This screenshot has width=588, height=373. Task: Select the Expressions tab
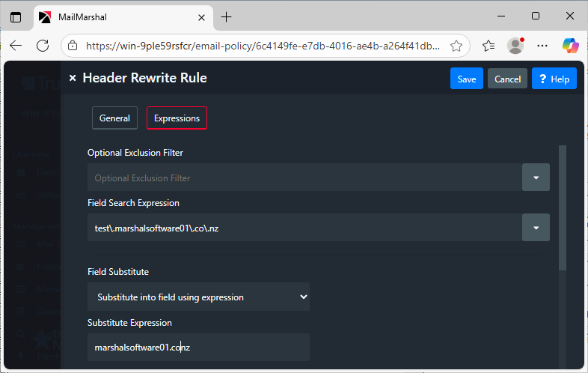pyautogui.click(x=177, y=118)
